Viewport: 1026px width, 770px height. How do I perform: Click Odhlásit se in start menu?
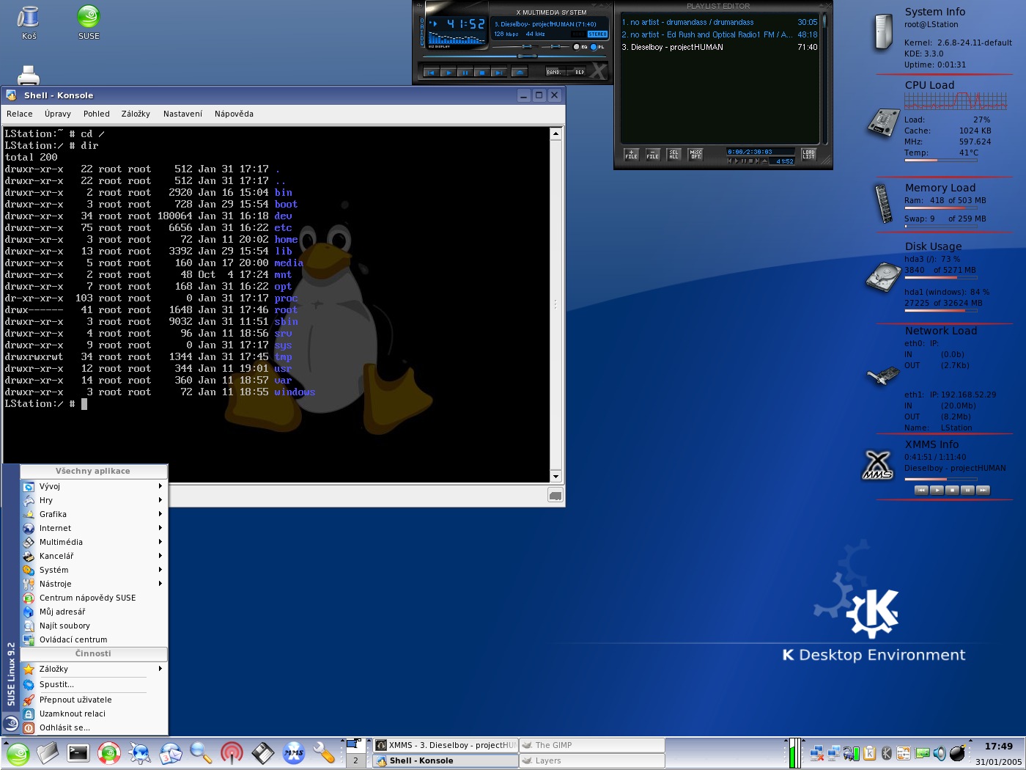coord(94,727)
